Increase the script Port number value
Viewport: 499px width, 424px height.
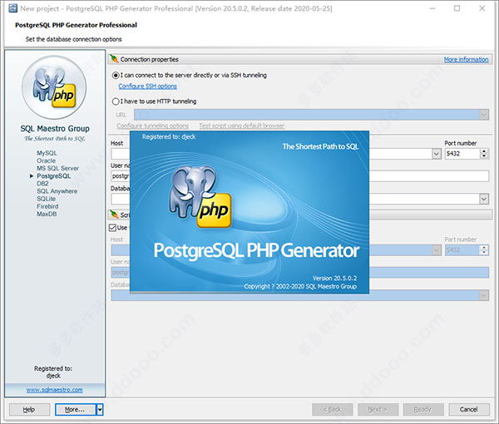click(x=484, y=248)
